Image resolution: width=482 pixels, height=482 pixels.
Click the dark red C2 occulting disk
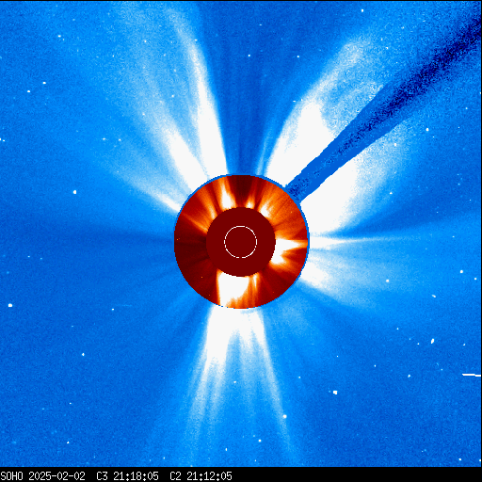click(241, 242)
